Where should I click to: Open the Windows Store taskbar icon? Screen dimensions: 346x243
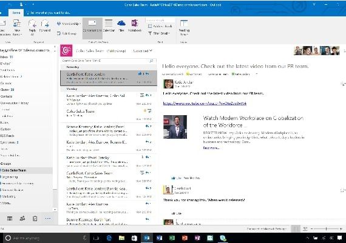pos(134,238)
